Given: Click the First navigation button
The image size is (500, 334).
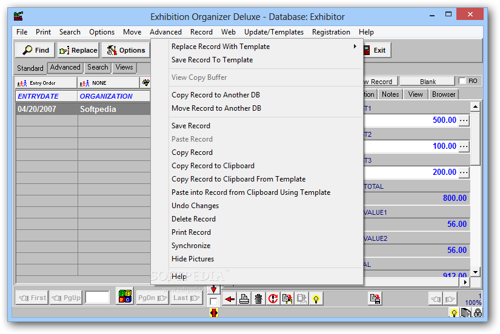Looking at the screenshot, I should pyautogui.click(x=32, y=298).
